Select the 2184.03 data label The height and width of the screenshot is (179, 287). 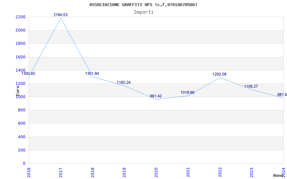(60, 15)
